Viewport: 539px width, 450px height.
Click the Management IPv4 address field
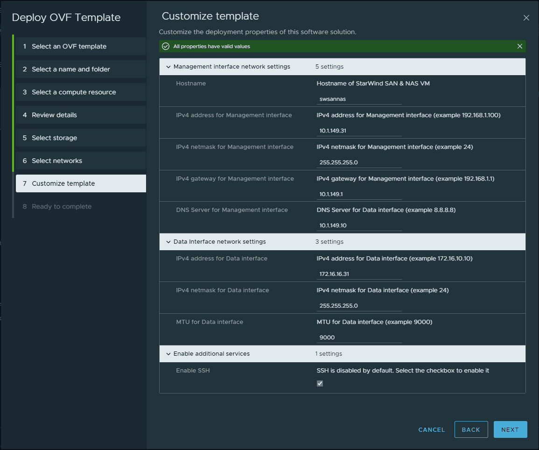point(359,131)
